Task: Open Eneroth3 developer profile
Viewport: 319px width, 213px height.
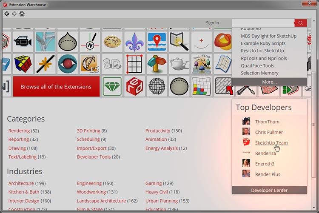Action: point(265,164)
